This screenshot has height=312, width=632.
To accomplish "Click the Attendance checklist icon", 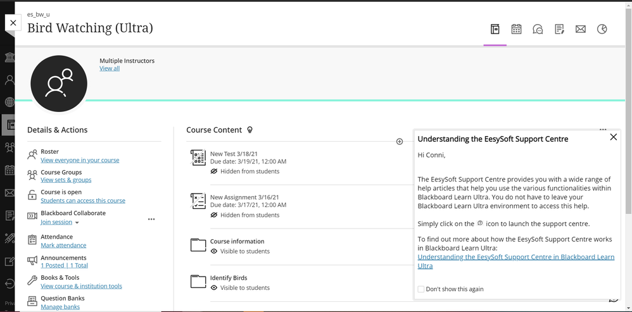I will pyautogui.click(x=32, y=240).
